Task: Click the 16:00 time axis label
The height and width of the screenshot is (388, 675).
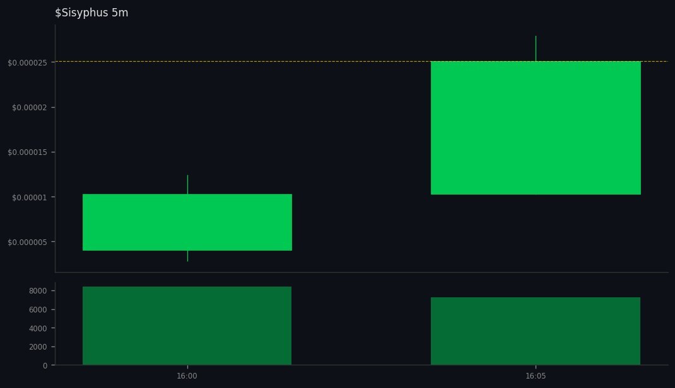Action: point(187,376)
